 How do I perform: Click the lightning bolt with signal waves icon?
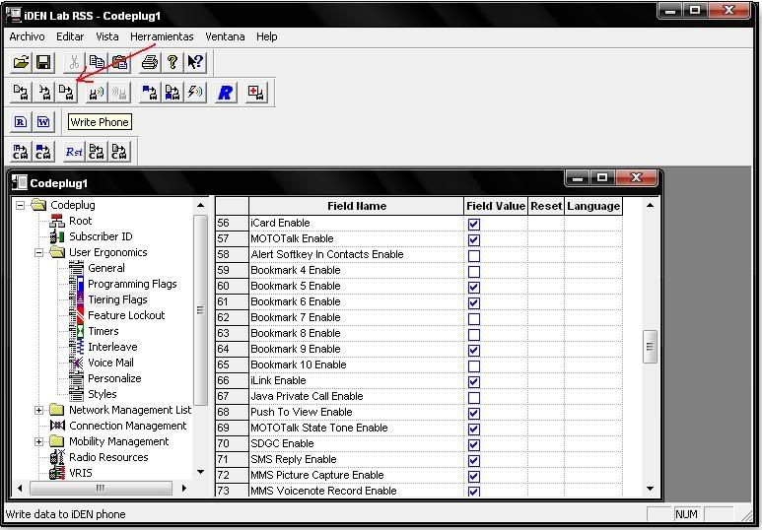(195, 92)
